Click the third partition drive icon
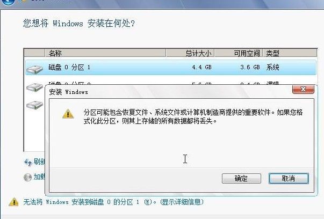 click(34, 105)
